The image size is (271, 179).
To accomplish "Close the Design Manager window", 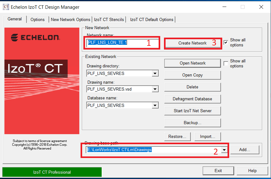I will point(261,7).
